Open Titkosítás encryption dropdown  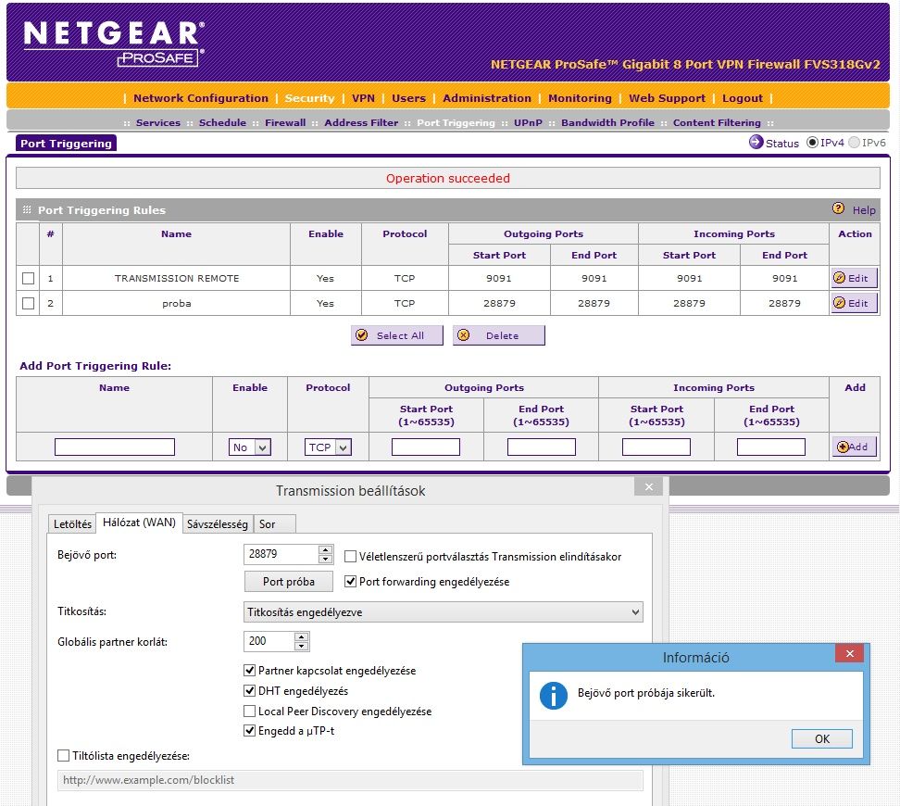tap(444, 611)
